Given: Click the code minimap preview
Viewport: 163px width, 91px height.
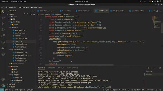Looking at the screenshot, I should (x=156, y=22).
